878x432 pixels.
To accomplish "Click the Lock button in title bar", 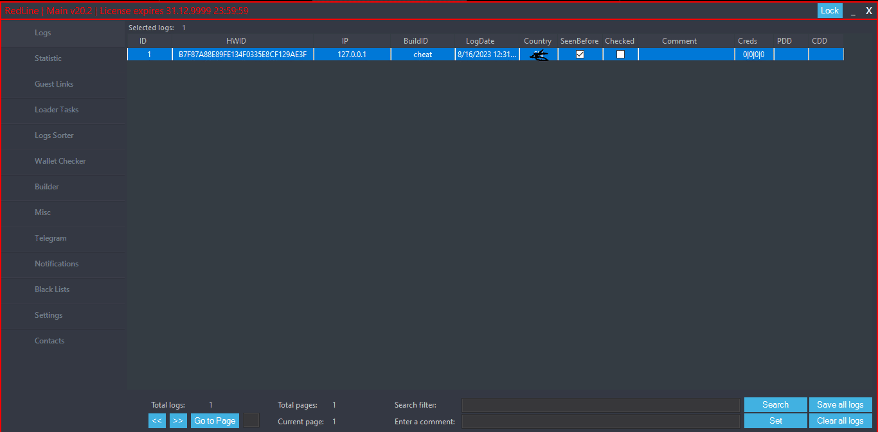I will 830,10.
